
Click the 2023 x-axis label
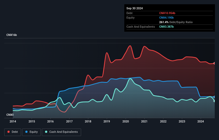(x=182, y=121)
